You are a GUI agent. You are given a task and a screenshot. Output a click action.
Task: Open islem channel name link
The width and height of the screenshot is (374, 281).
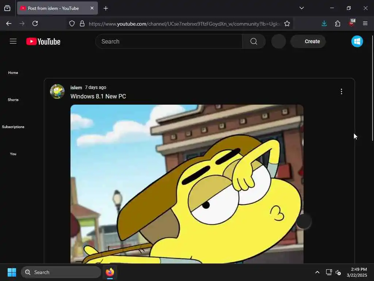point(76,88)
